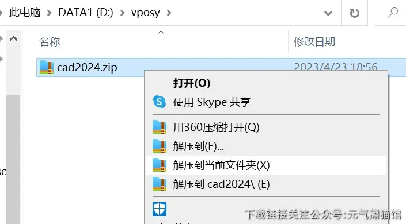The image size is (406, 224).
Task: Select the cad2024.zip file icon
Action: pos(47,67)
